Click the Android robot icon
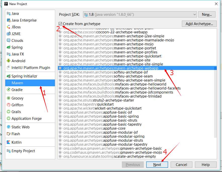 [9, 61]
